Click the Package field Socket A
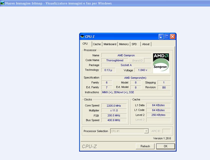Screen dimensions: 210x160 pyautogui.click(x=126, y=65)
